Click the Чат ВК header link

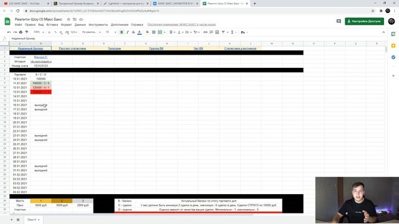(x=198, y=49)
